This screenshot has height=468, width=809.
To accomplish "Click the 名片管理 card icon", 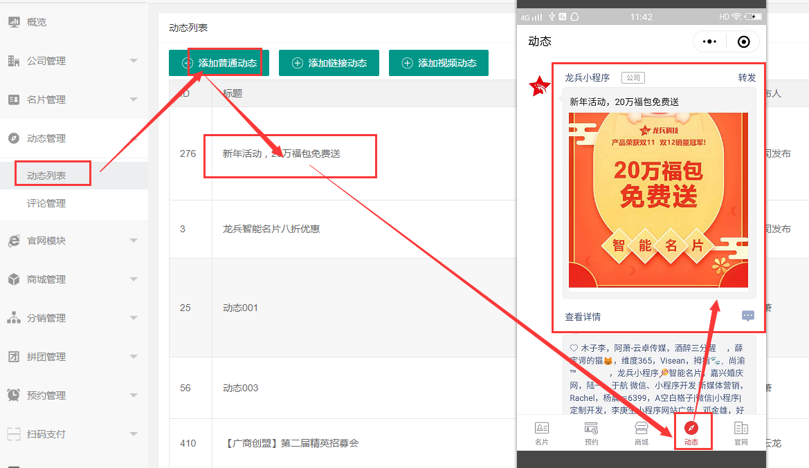I will [14, 100].
